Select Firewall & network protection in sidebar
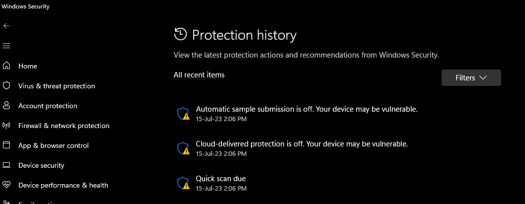 64,126
